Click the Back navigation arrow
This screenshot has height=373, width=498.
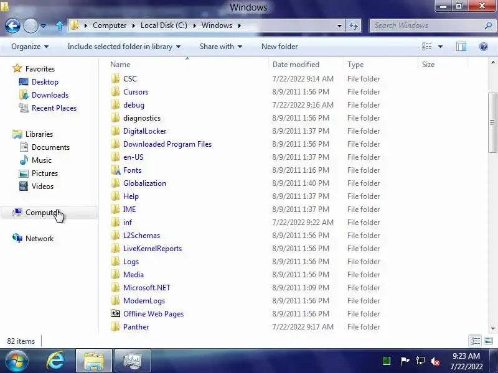point(12,25)
